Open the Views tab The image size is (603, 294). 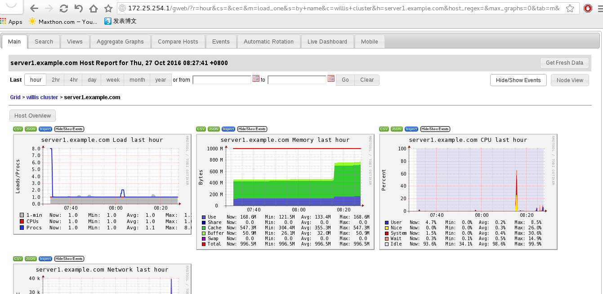pos(75,41)
